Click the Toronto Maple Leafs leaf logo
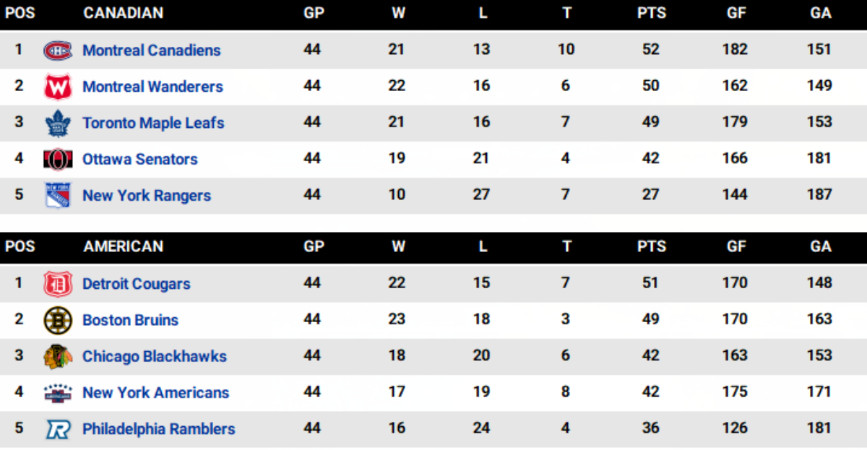This screenshot has height=450, width=867. click(x=58, y=123)
